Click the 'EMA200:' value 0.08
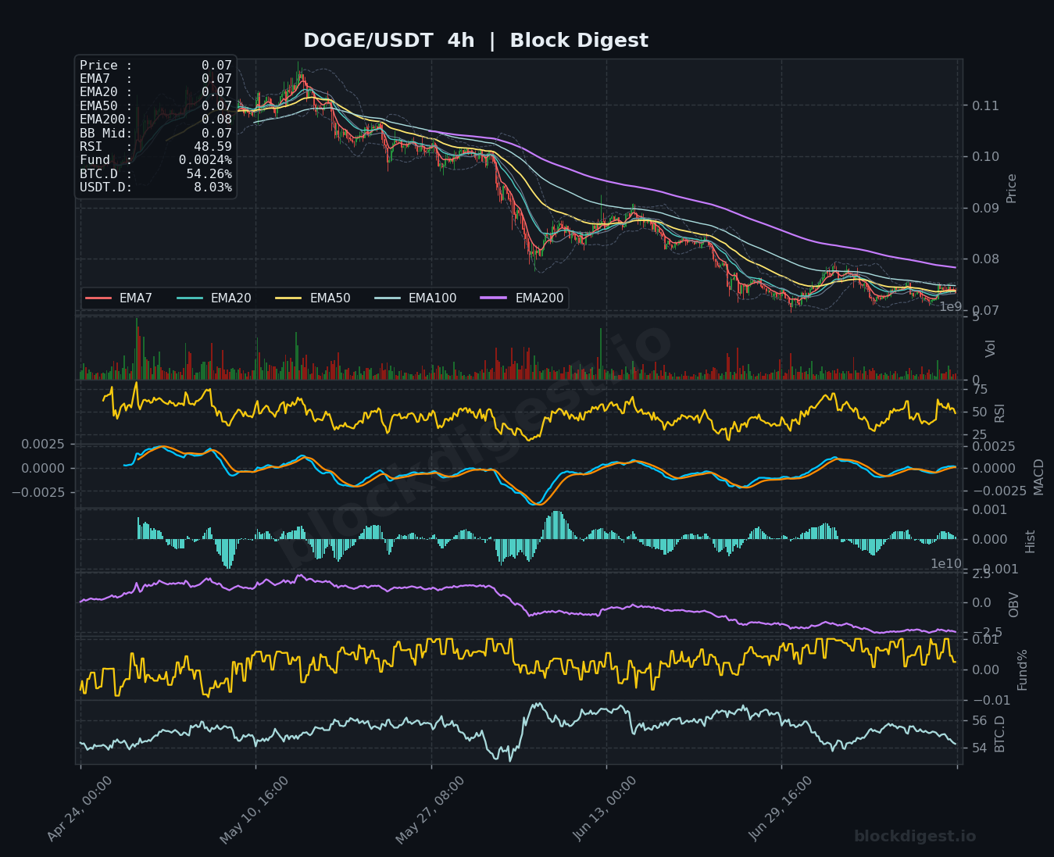Image resolution: width=1054 pixels, height=857 pixels. 216,120
